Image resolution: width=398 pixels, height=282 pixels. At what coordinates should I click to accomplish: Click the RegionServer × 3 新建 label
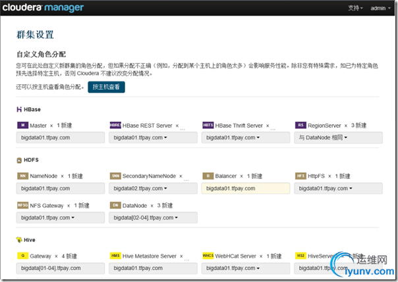click(x=337, y=126)
